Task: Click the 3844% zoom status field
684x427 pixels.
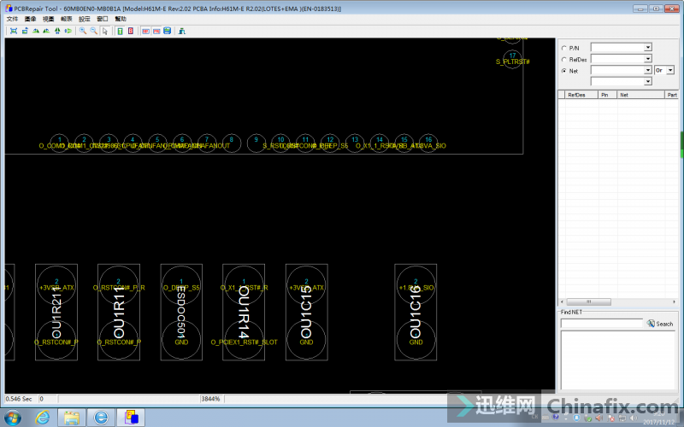Action: (x=211, y=399)
